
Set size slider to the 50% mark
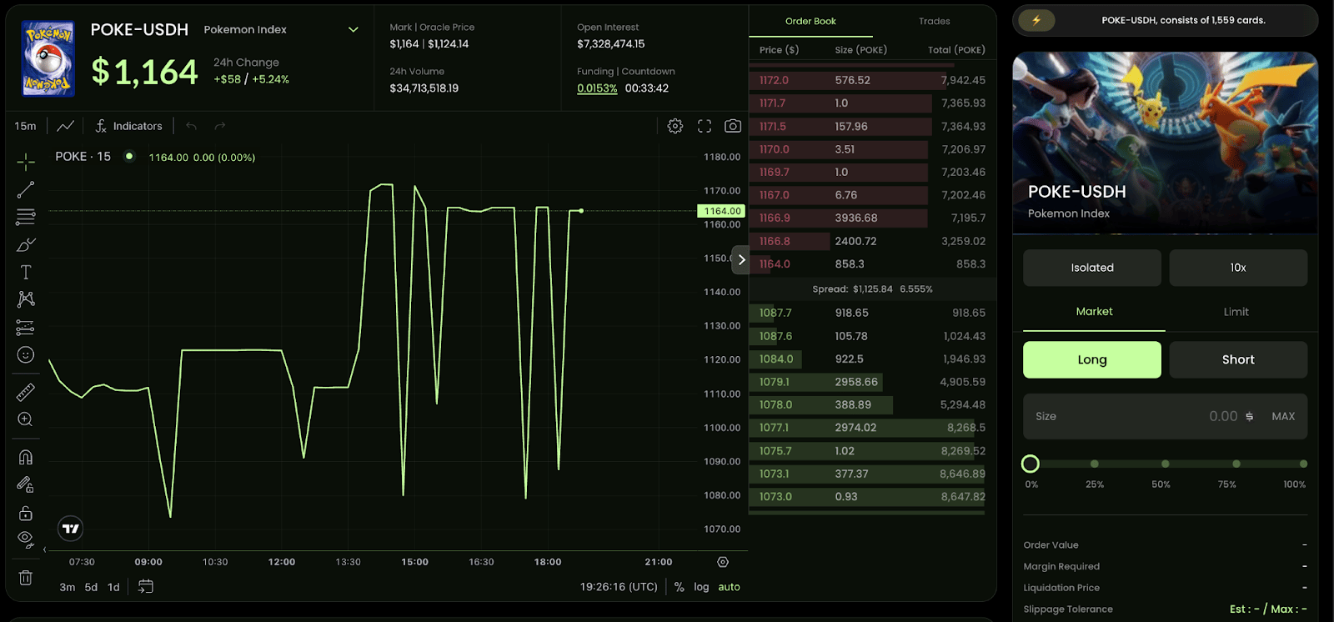1166,464
